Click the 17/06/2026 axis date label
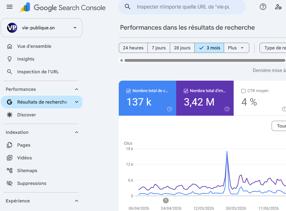 click(x=268, y=208)
